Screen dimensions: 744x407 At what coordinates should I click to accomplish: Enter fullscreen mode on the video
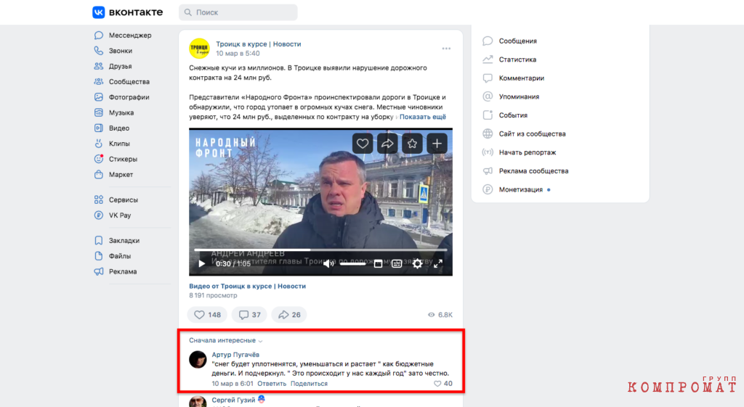coord(438,263)
